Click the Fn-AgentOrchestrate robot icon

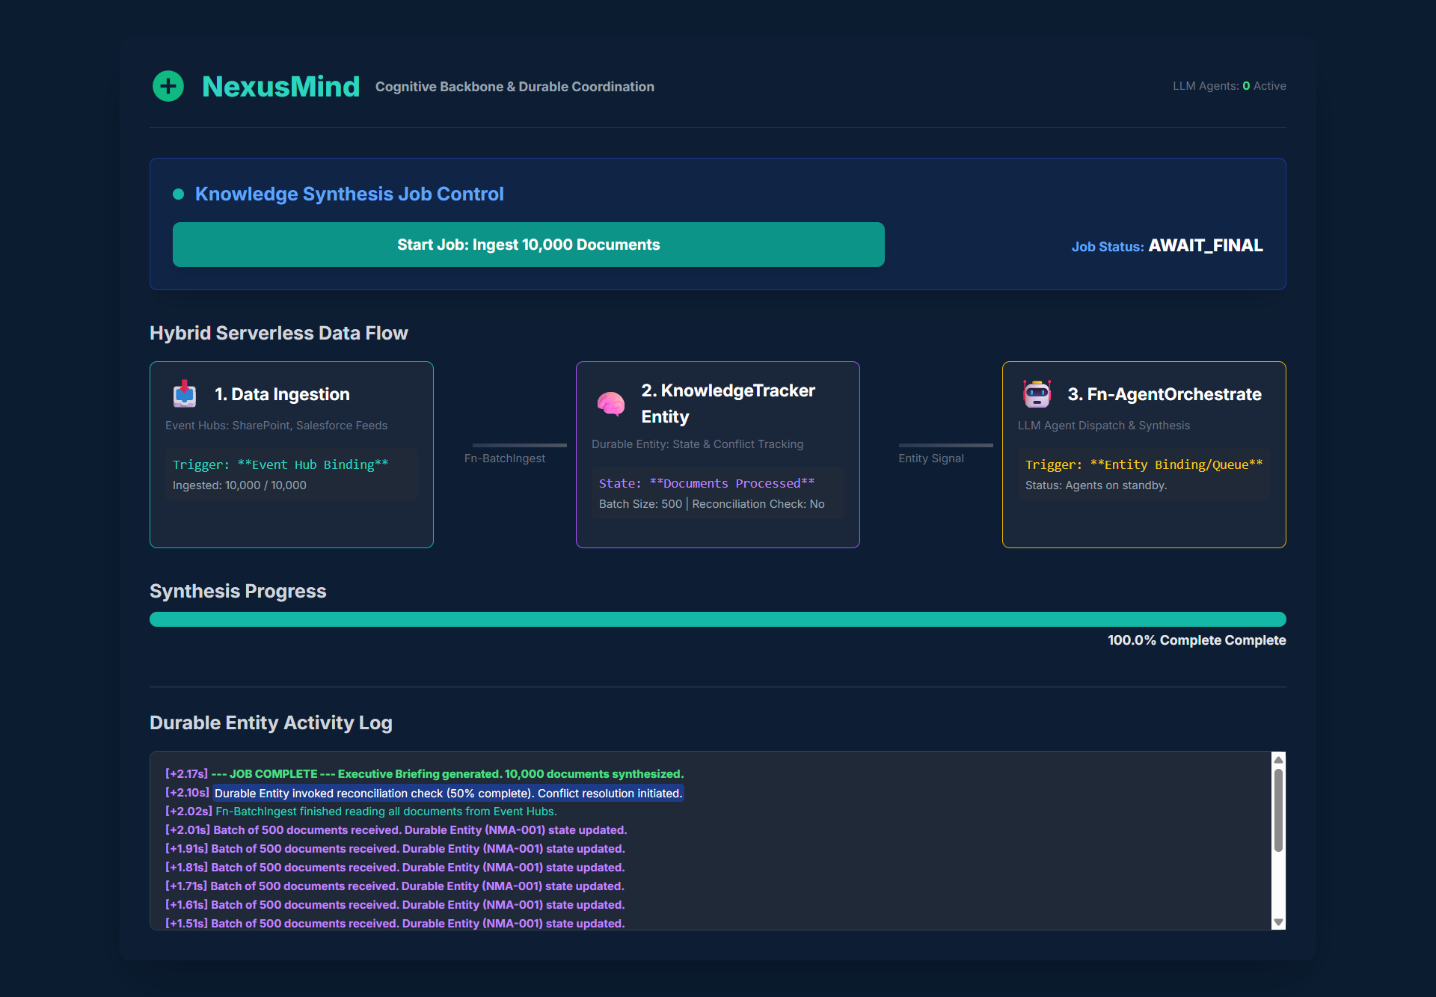pyautogui.click(x=1037, y=393)
